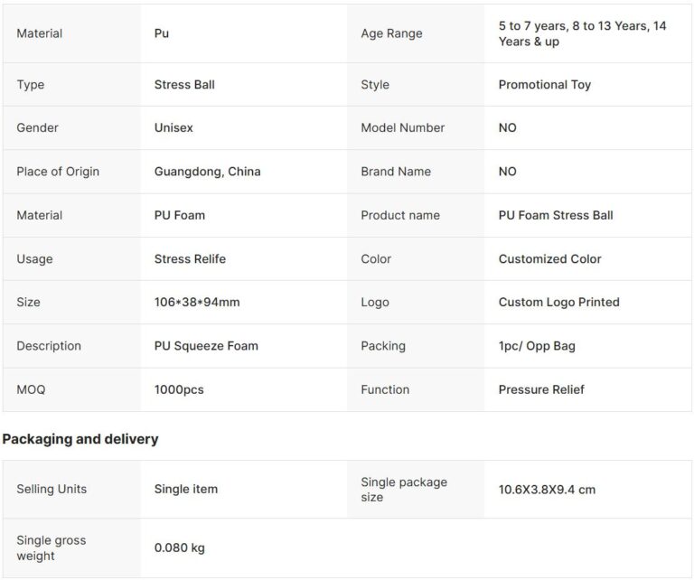Click the 0.080 kg gross weight value
Viewport: 694px width, 580px height.
pyautogui.click(x=180, y=547)
